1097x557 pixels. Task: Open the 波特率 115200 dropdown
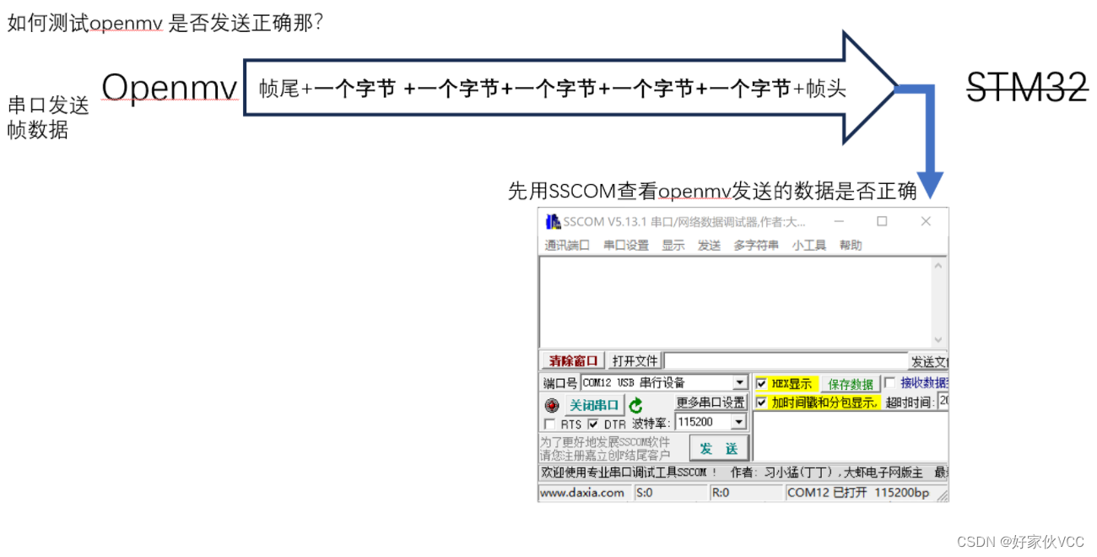pyautogui.click(x=738, y=423)
